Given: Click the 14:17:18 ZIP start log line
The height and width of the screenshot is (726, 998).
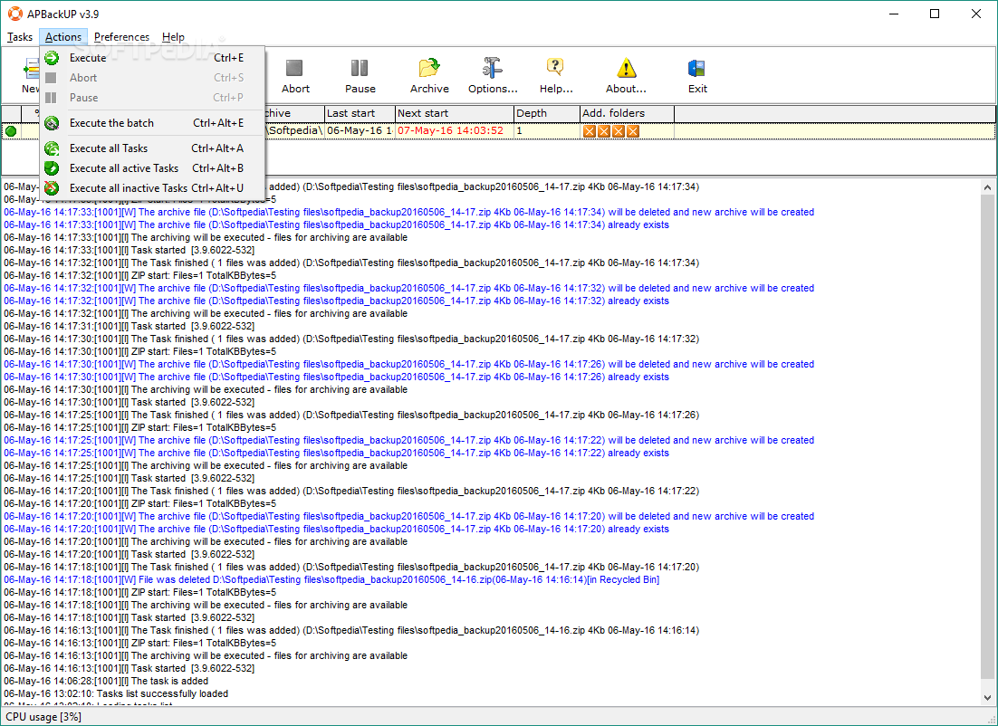Looking at the screenshot, I should point(140,592).
